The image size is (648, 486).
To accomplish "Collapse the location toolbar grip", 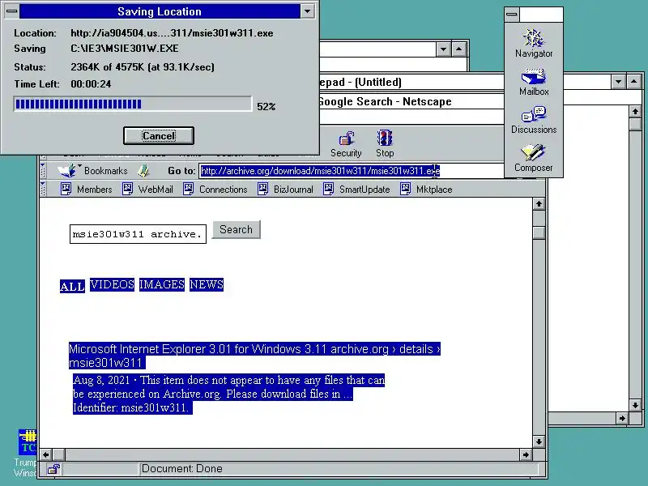I will point(43,170).
